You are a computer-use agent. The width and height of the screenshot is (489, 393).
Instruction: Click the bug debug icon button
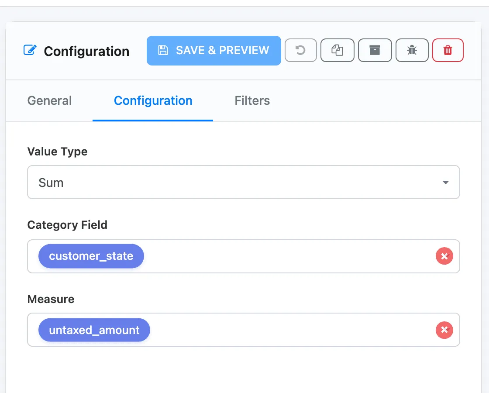pyautogui.click(x=412, y=50)
